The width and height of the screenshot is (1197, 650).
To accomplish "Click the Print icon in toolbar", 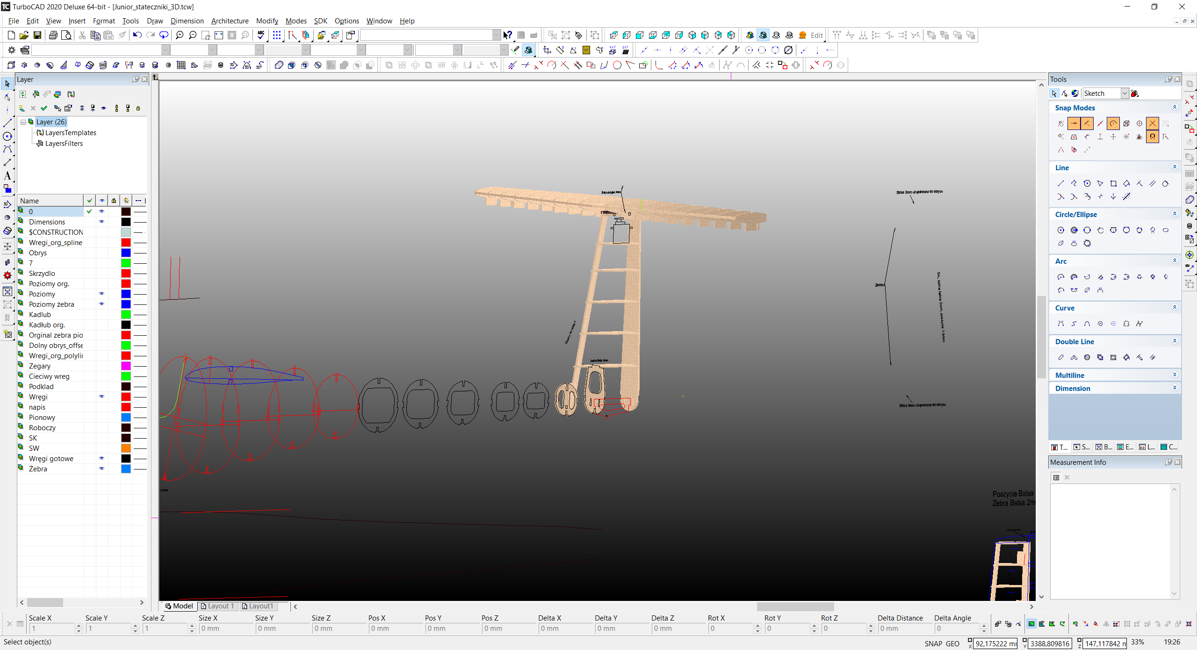I will [53, 35].
